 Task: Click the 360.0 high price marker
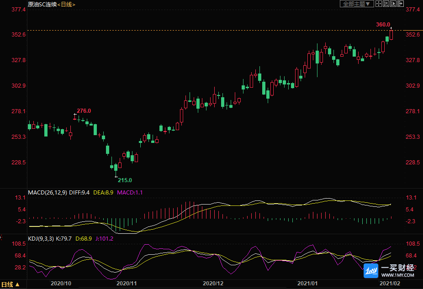point(383,25)
